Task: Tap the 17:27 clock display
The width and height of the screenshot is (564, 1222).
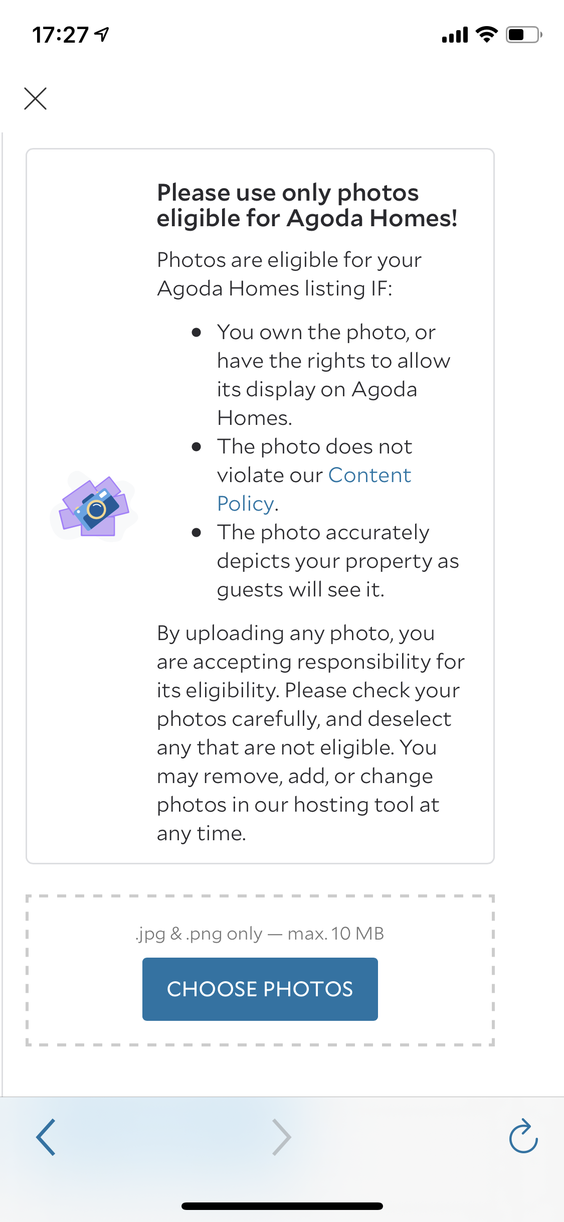Action: click(x=60, y=35)
